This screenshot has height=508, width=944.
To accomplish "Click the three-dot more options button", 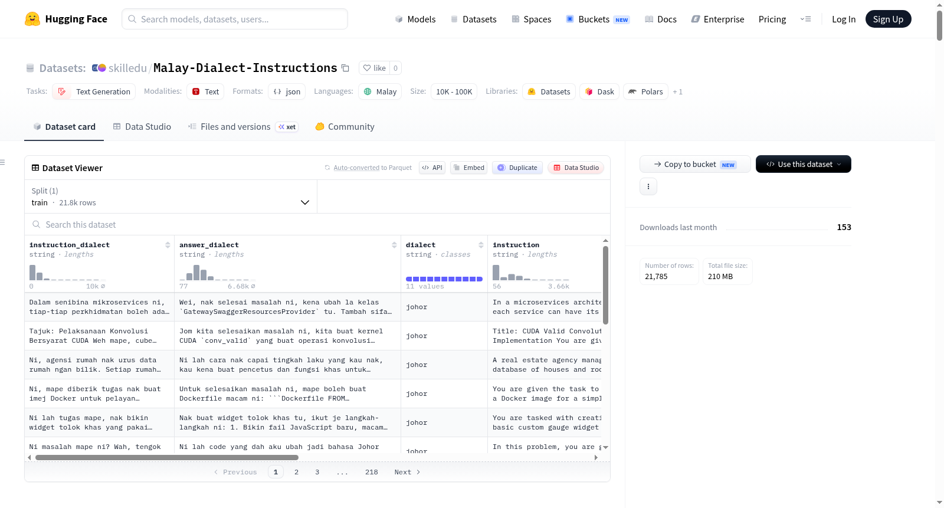I will click(648, 186).
